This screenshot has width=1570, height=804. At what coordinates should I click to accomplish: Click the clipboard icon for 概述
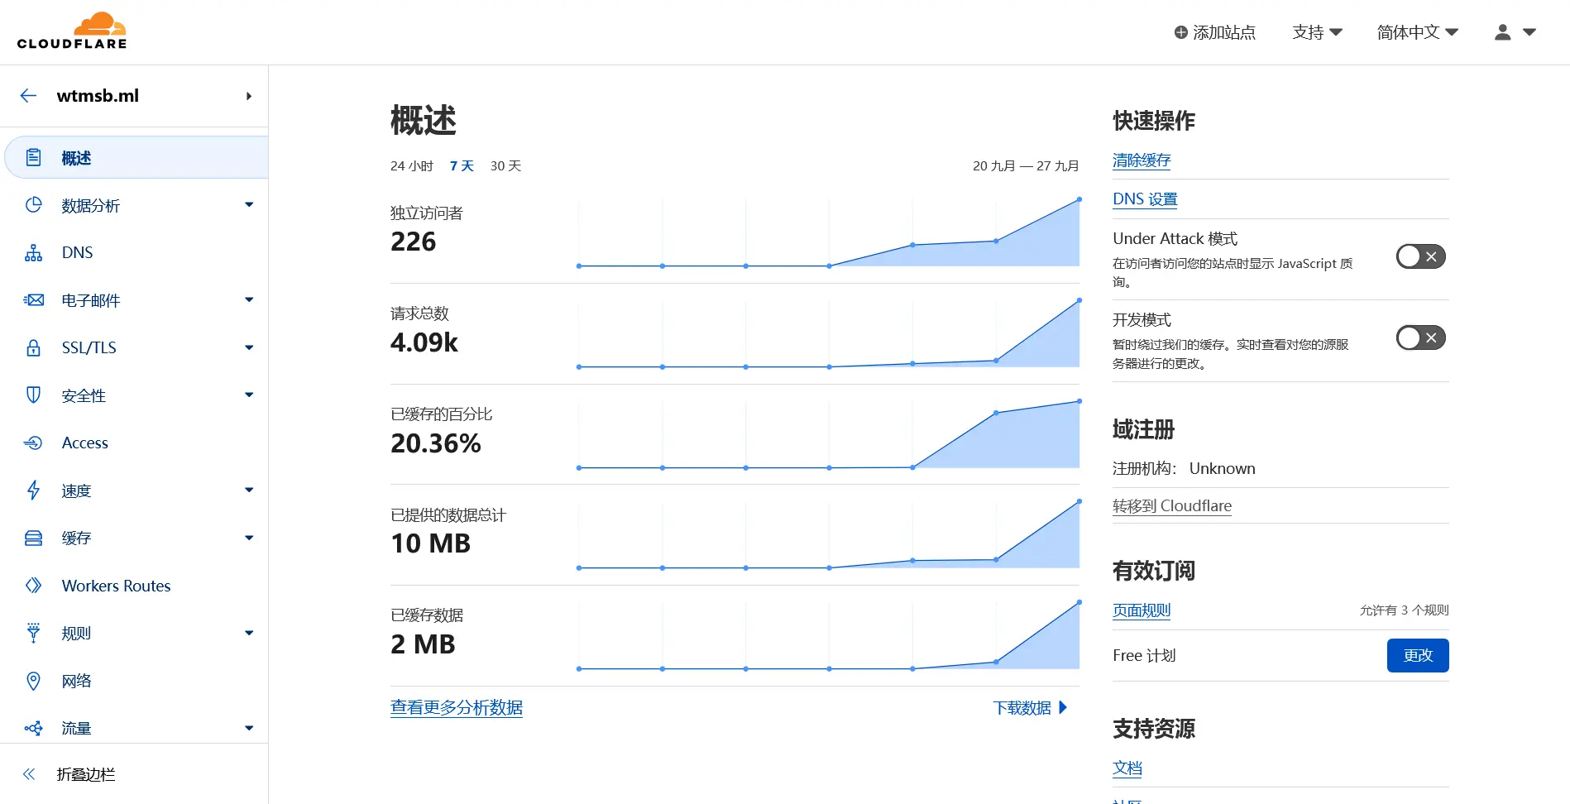[33, 157]
